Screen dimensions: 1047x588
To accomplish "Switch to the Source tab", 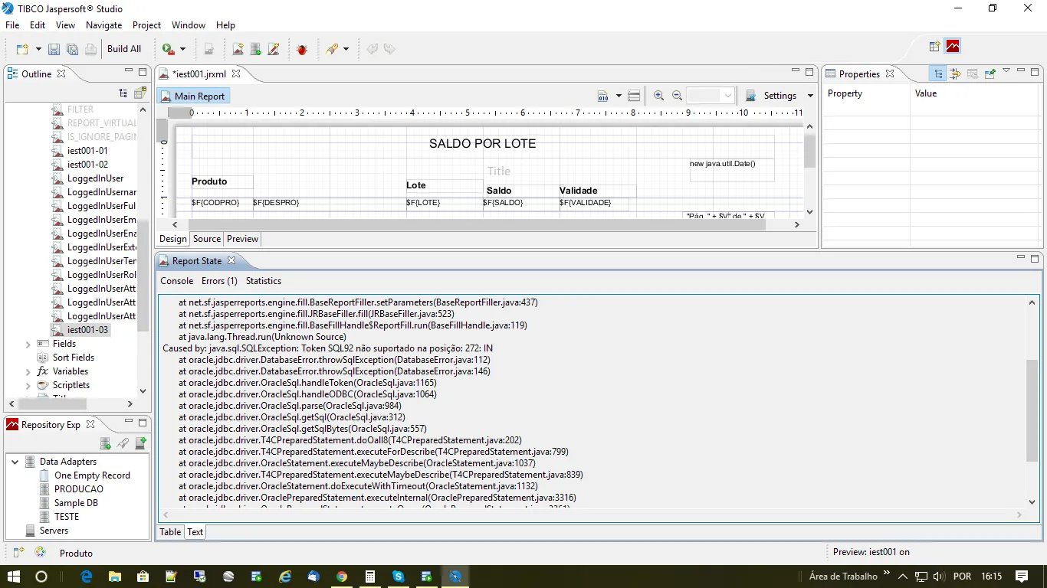I will 206,239.
